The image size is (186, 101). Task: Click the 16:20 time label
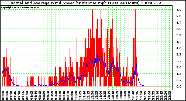pos(117,95)
